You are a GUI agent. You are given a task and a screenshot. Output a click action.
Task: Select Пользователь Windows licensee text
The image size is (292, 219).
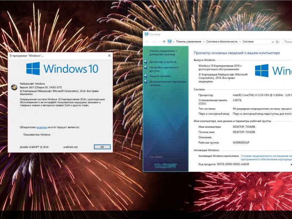coord(37,134)
